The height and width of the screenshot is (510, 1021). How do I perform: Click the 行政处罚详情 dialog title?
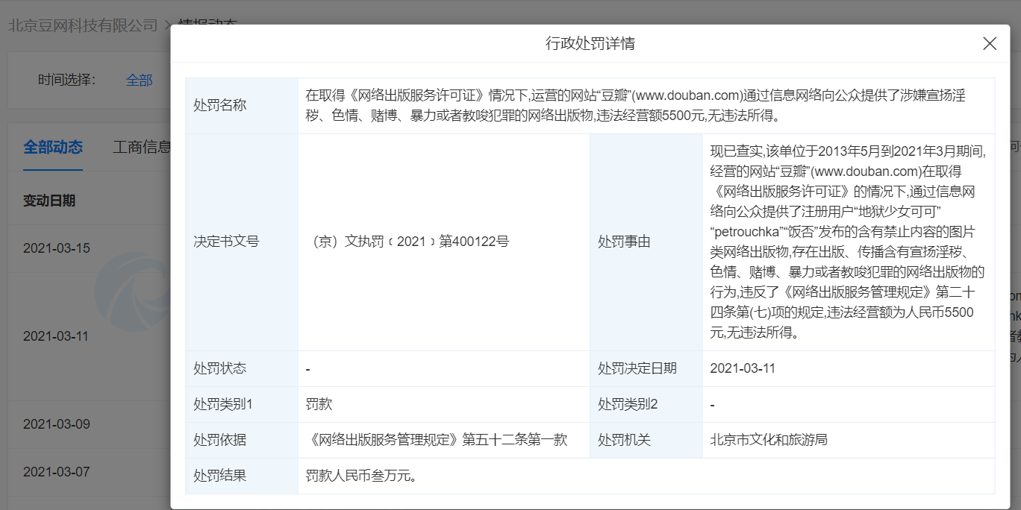pyautogui.click(x=590, y=43)
